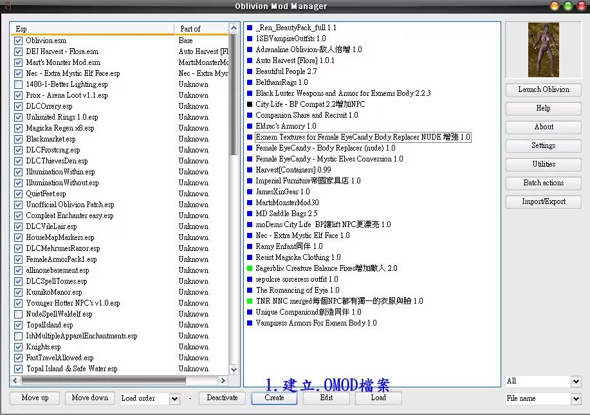
Task: Uncheck Oblivion.esm in the Esp list
Action: click(x=18, y=41)
